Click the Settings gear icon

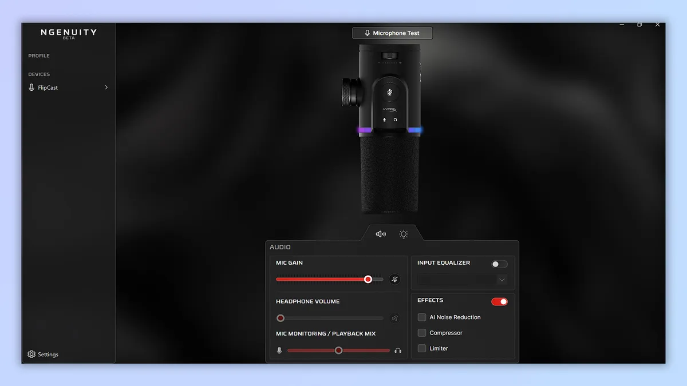(31, 355)
